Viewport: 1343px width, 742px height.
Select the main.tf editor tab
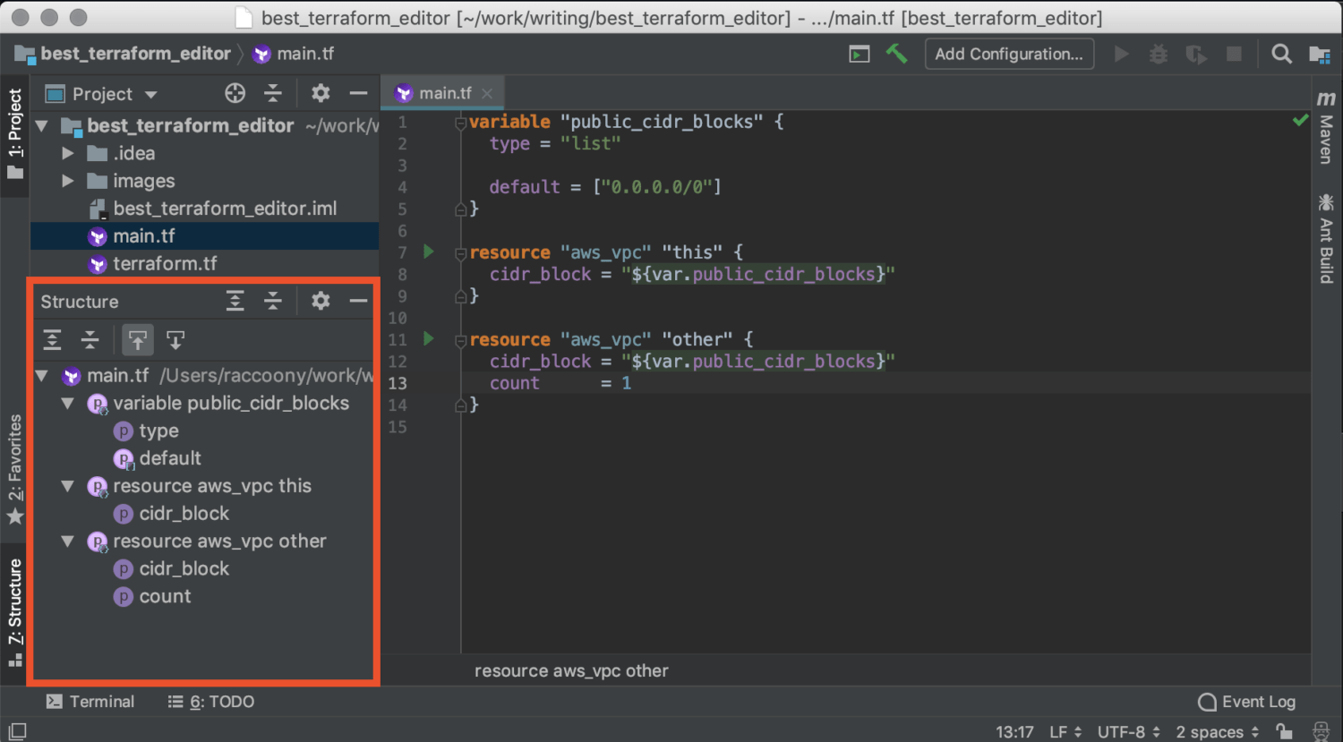click(x=444, y=93)
